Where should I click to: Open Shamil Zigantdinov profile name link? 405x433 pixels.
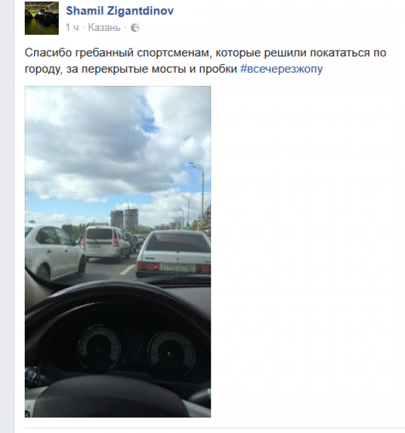click(120, 11)
